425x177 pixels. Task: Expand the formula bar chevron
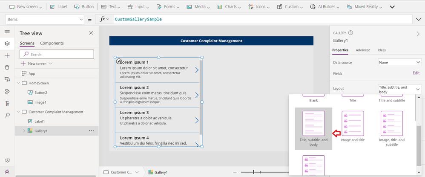coord(418,19)
